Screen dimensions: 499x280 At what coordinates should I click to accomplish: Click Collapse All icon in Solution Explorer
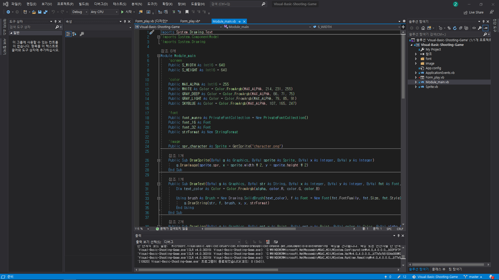[461, 28]
